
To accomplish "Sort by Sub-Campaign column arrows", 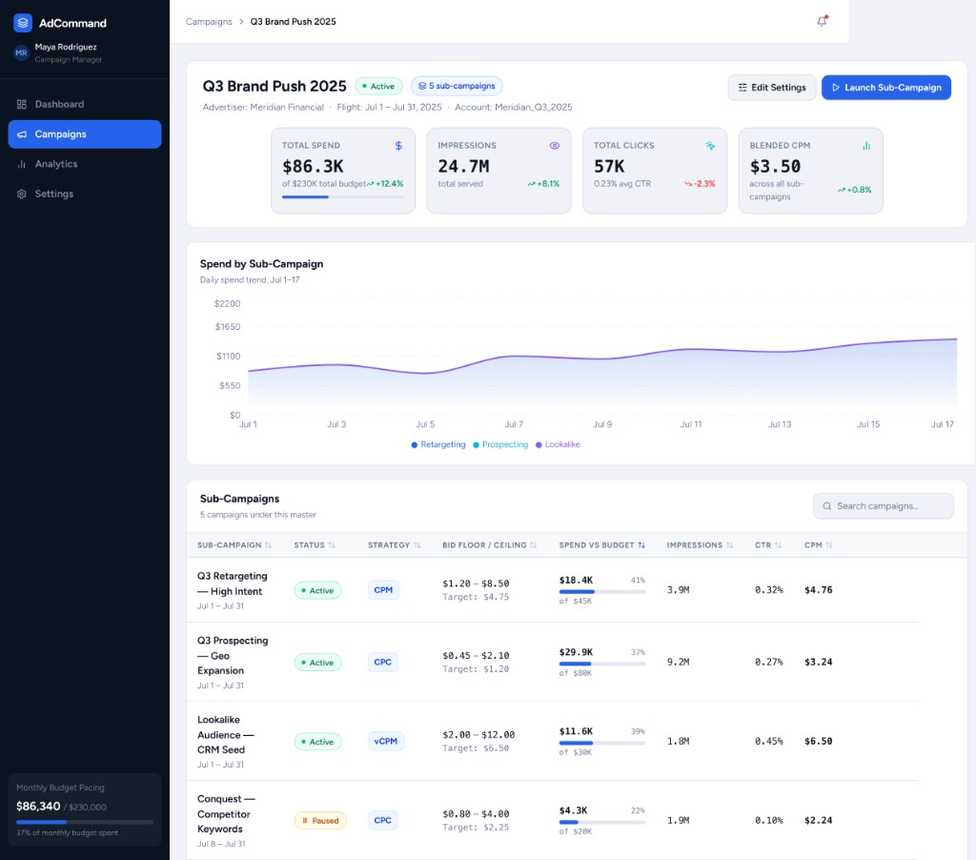I will coord(268,545).
